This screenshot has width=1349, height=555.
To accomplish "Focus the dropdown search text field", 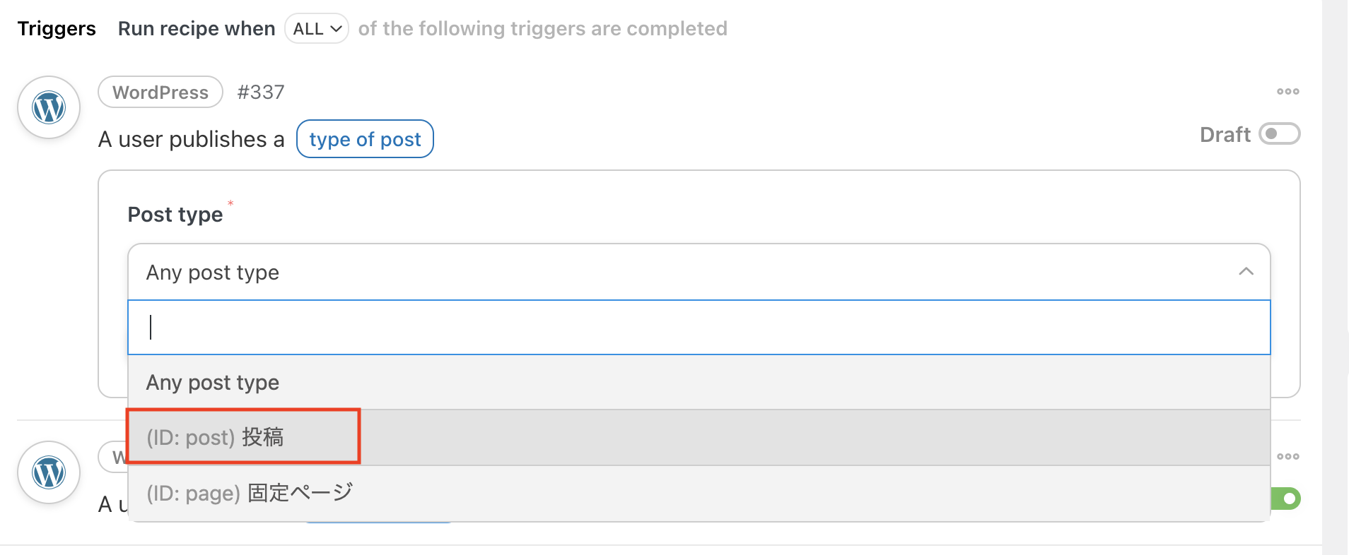I will click(x=699, y=327).
